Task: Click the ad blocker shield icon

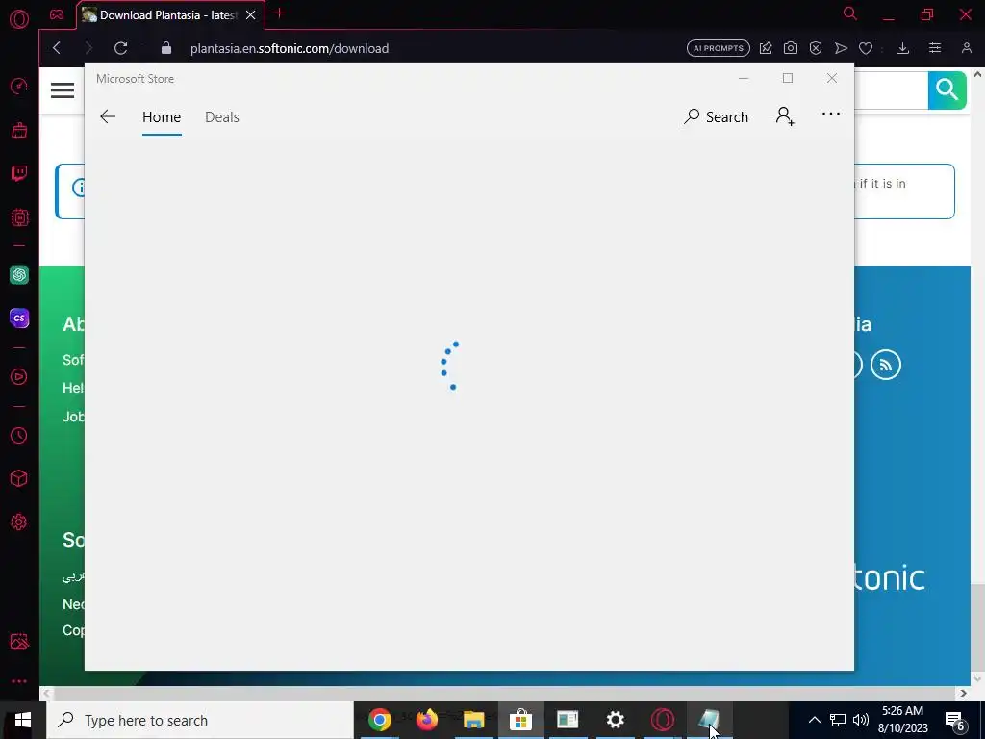Action: (x=816, y=48)
